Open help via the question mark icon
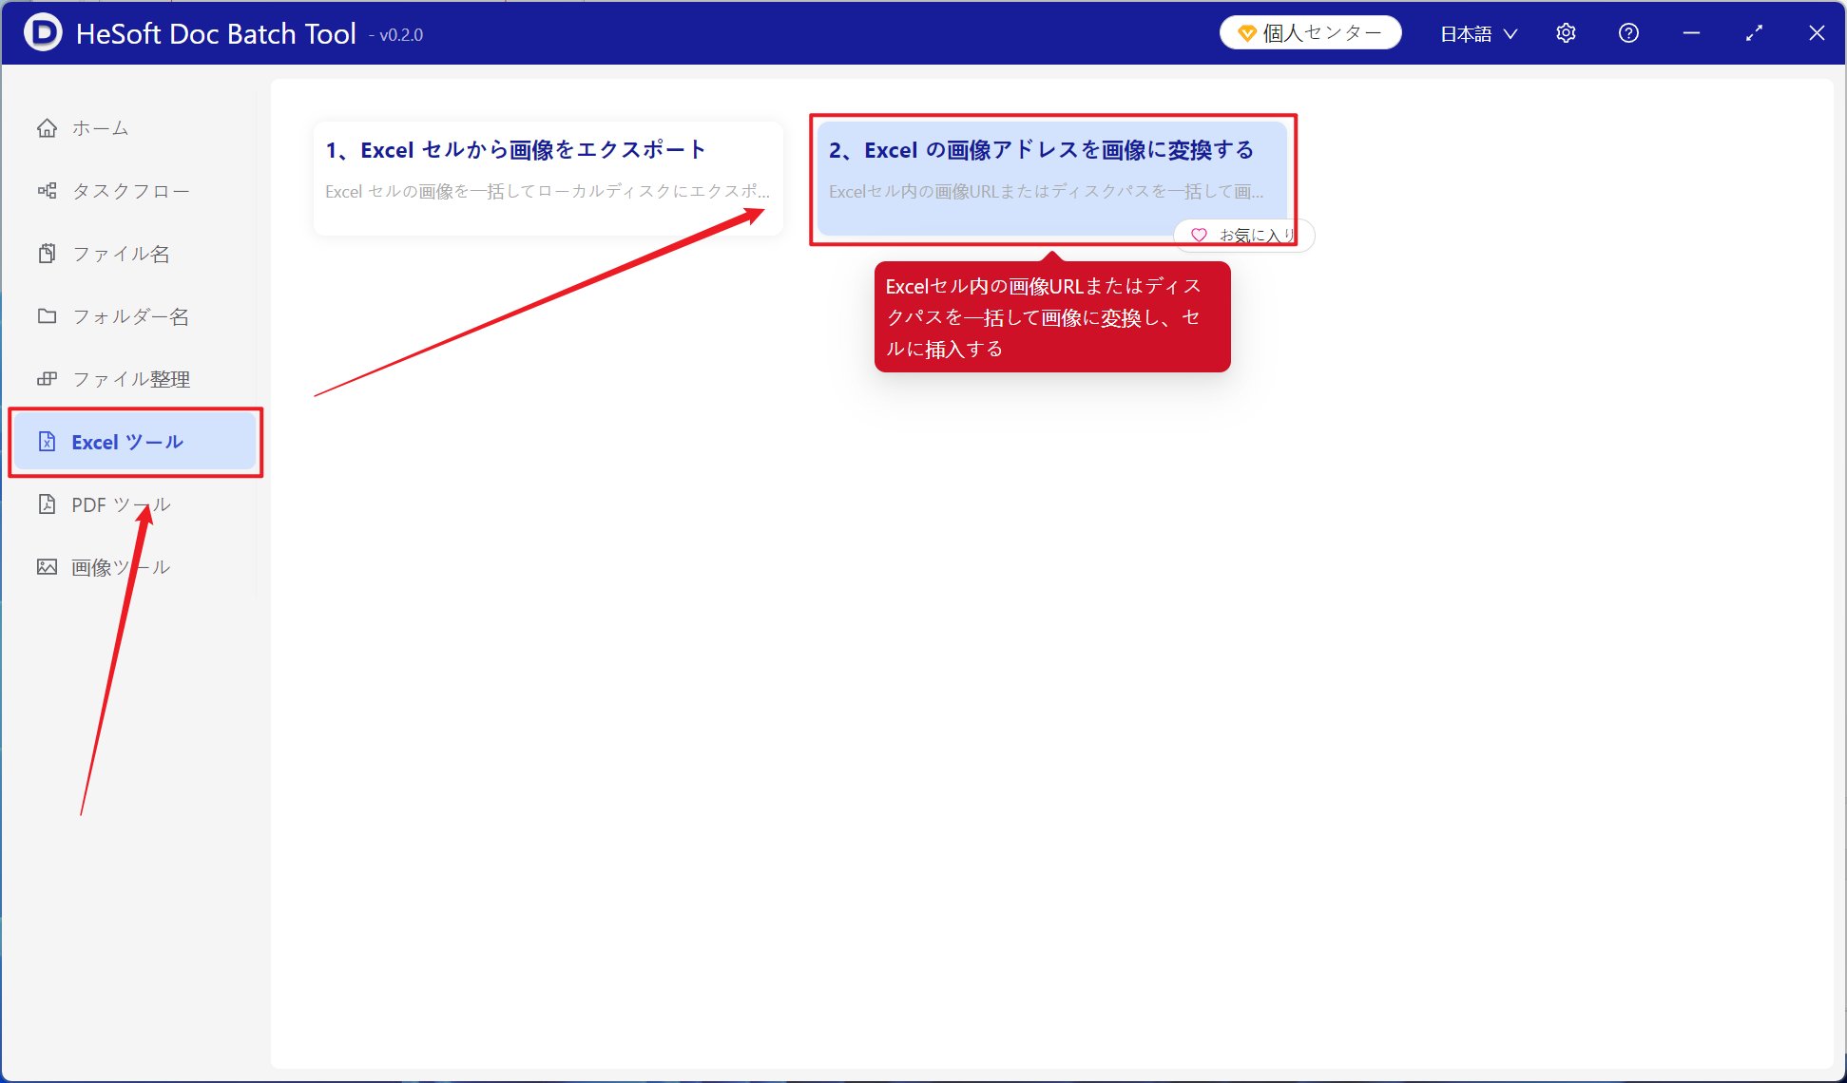 (1628, 33)
